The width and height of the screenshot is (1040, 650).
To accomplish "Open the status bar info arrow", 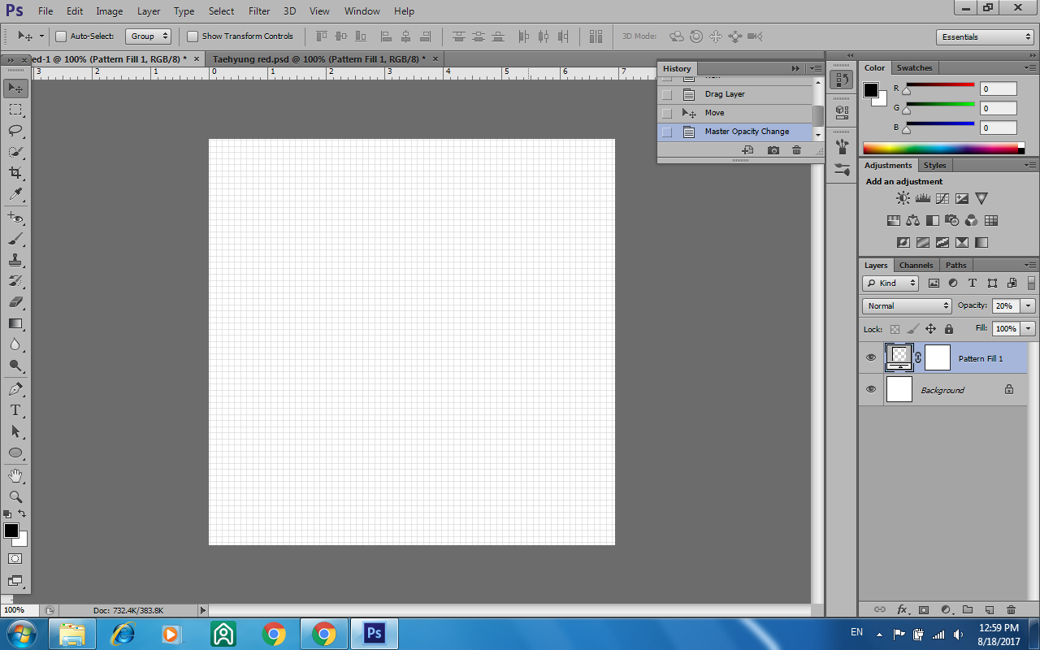I will tap(202, 610).
